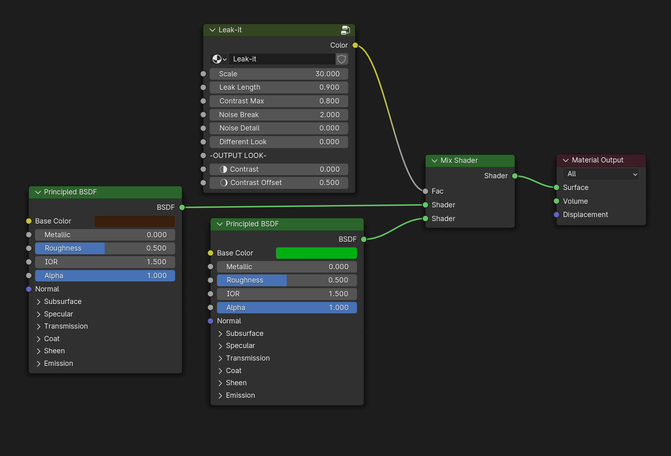The image size is (671, 456).
Task: Open the dark brown Base Color swatch
Action: pyautogui.click(x=134, y=221)
